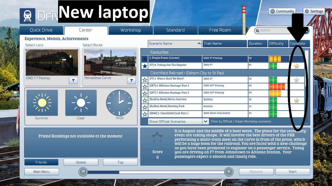
Task: Sort by Train Name column
Action: [x=225, y=43]
